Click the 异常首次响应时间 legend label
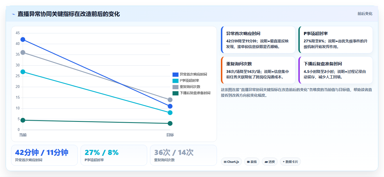The height and width of the screenshot is (177, 384). pyautogui.click(x=193, y=74)
